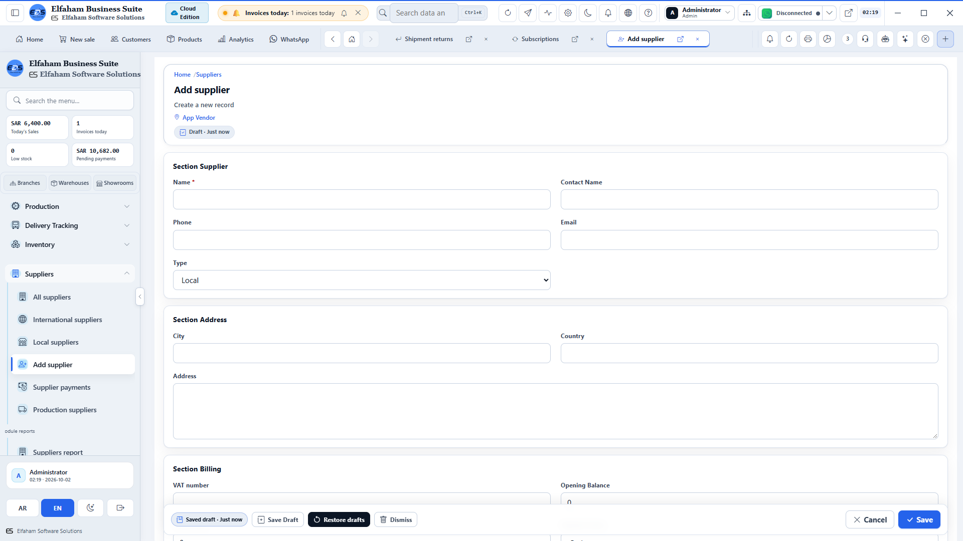Click the Restore drafts button
This screenshot has width=963, height=541.
point(339,519)
